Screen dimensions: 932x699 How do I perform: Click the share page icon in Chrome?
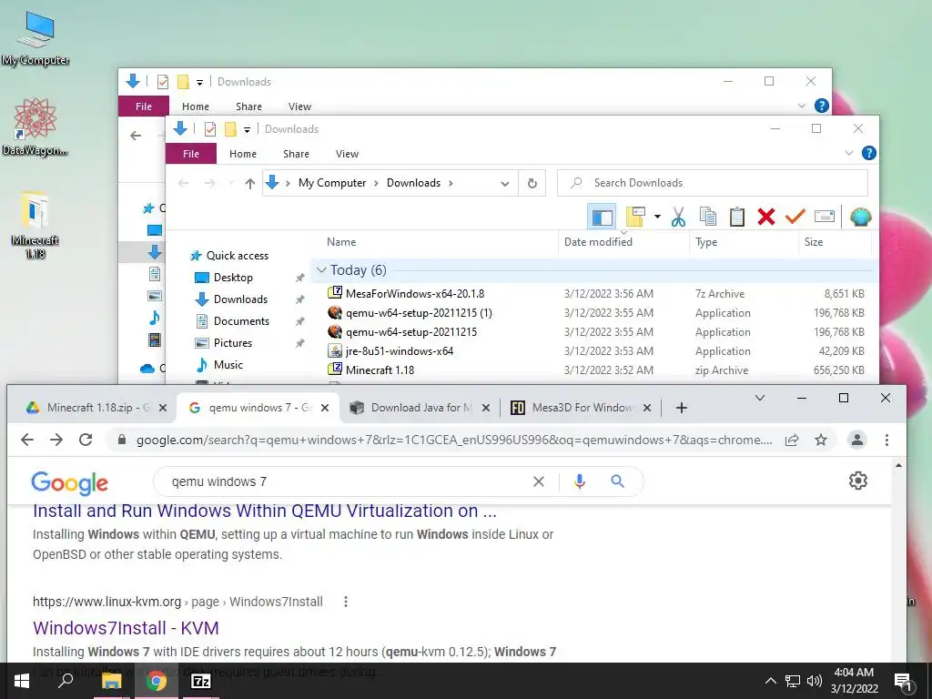pyautogui.click(x=792, y=440)
